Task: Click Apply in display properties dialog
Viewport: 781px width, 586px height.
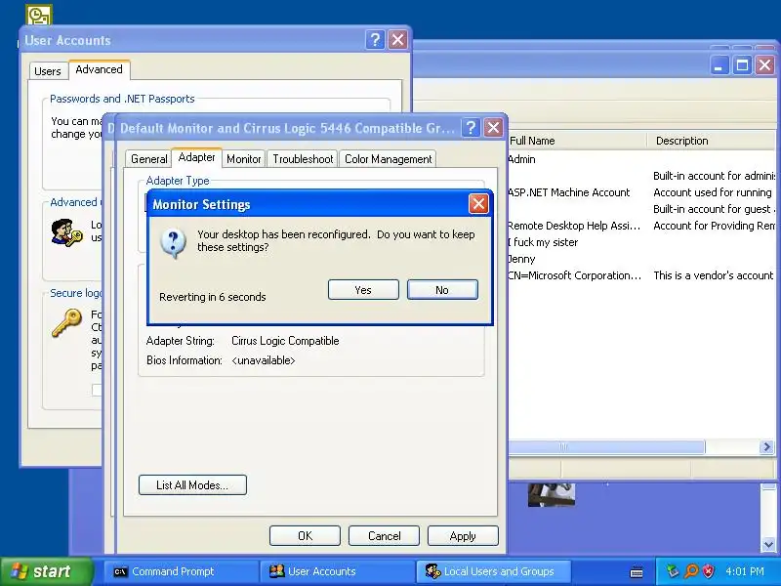Action: coord(463,535)
